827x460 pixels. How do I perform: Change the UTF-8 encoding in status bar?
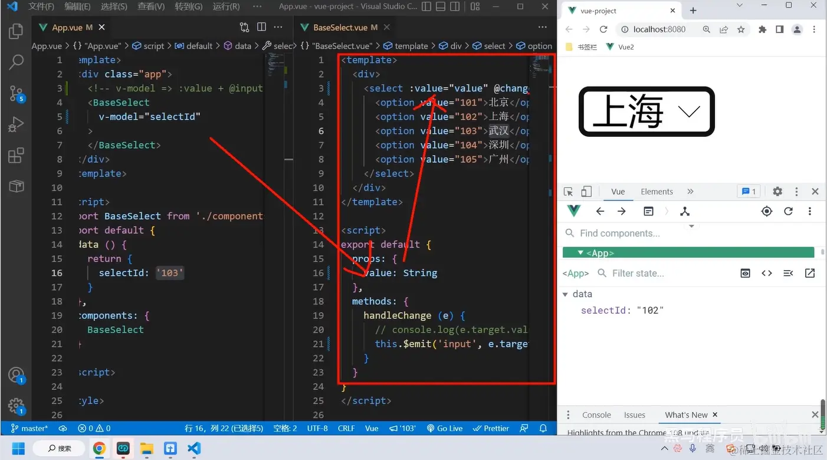[x=317, y=428]
